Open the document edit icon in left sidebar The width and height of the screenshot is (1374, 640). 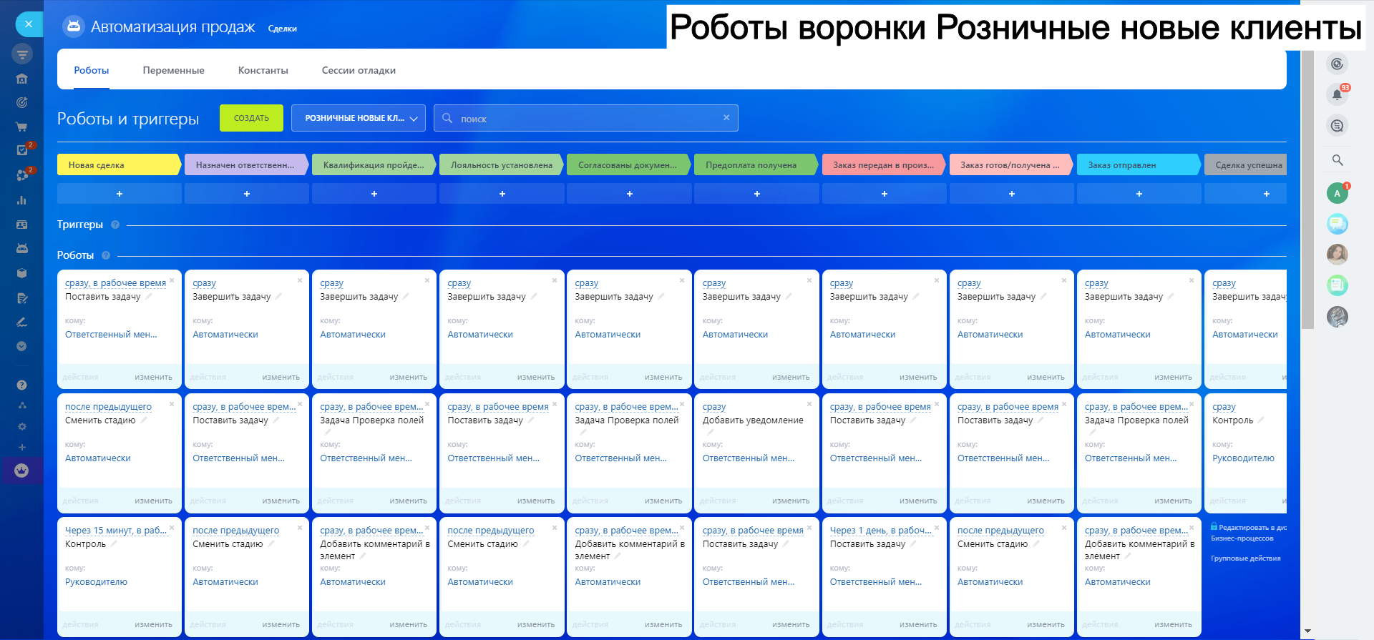[x=22, y=298]
